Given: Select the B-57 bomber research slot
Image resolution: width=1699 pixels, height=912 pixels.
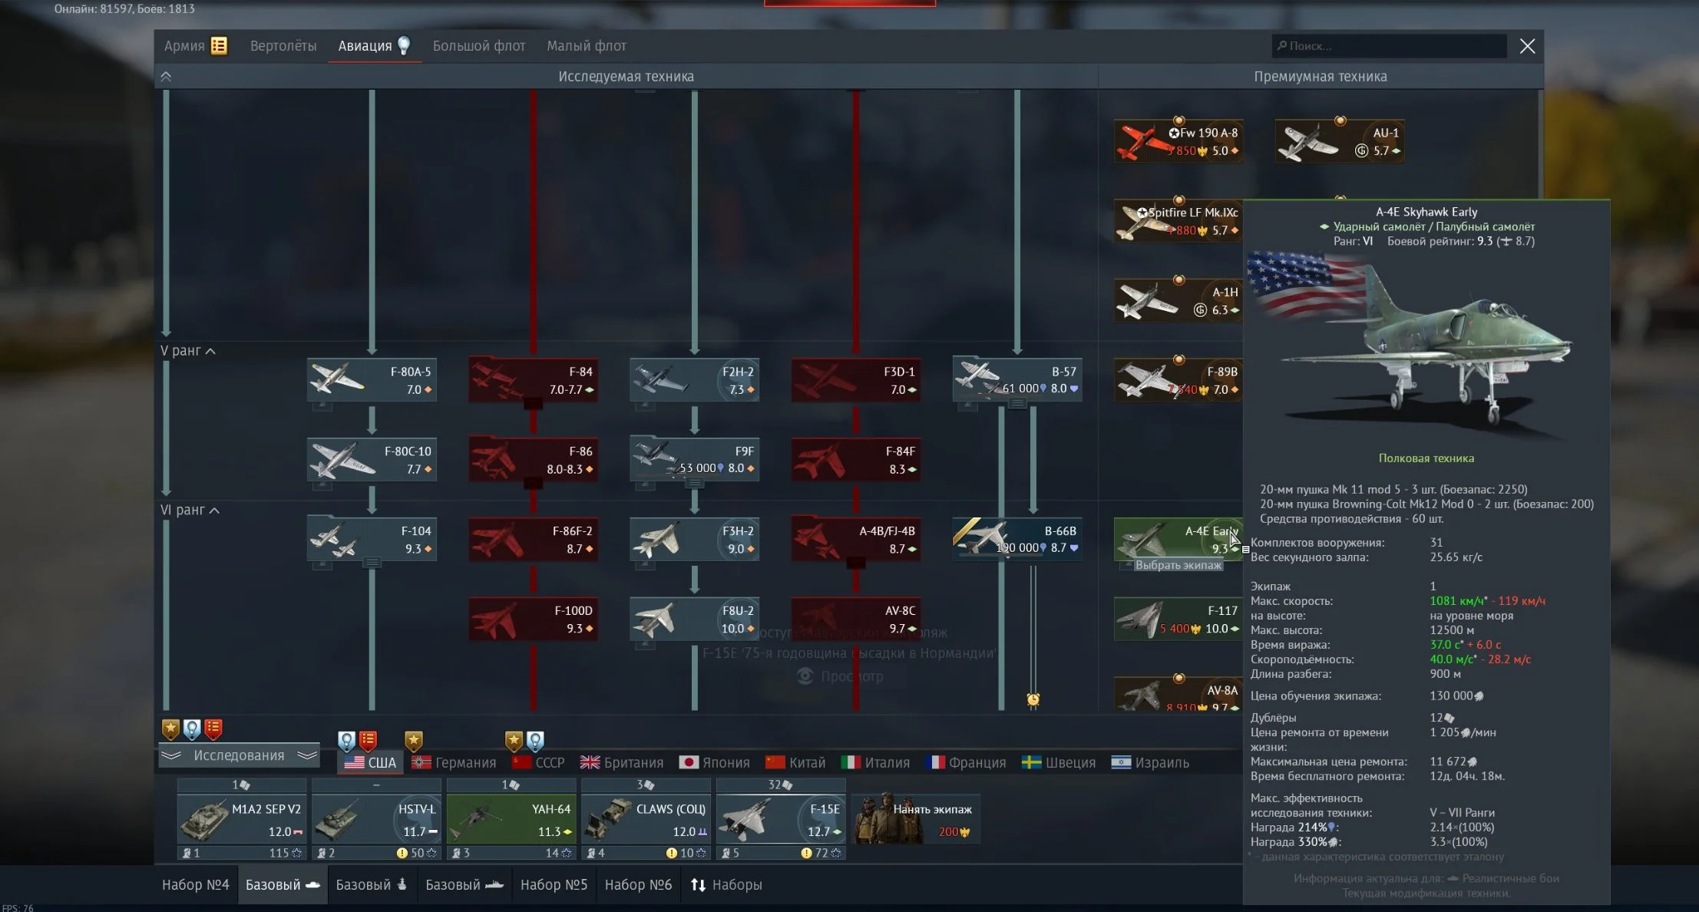Looking at the screenshot, I should tap(1017, 379).
